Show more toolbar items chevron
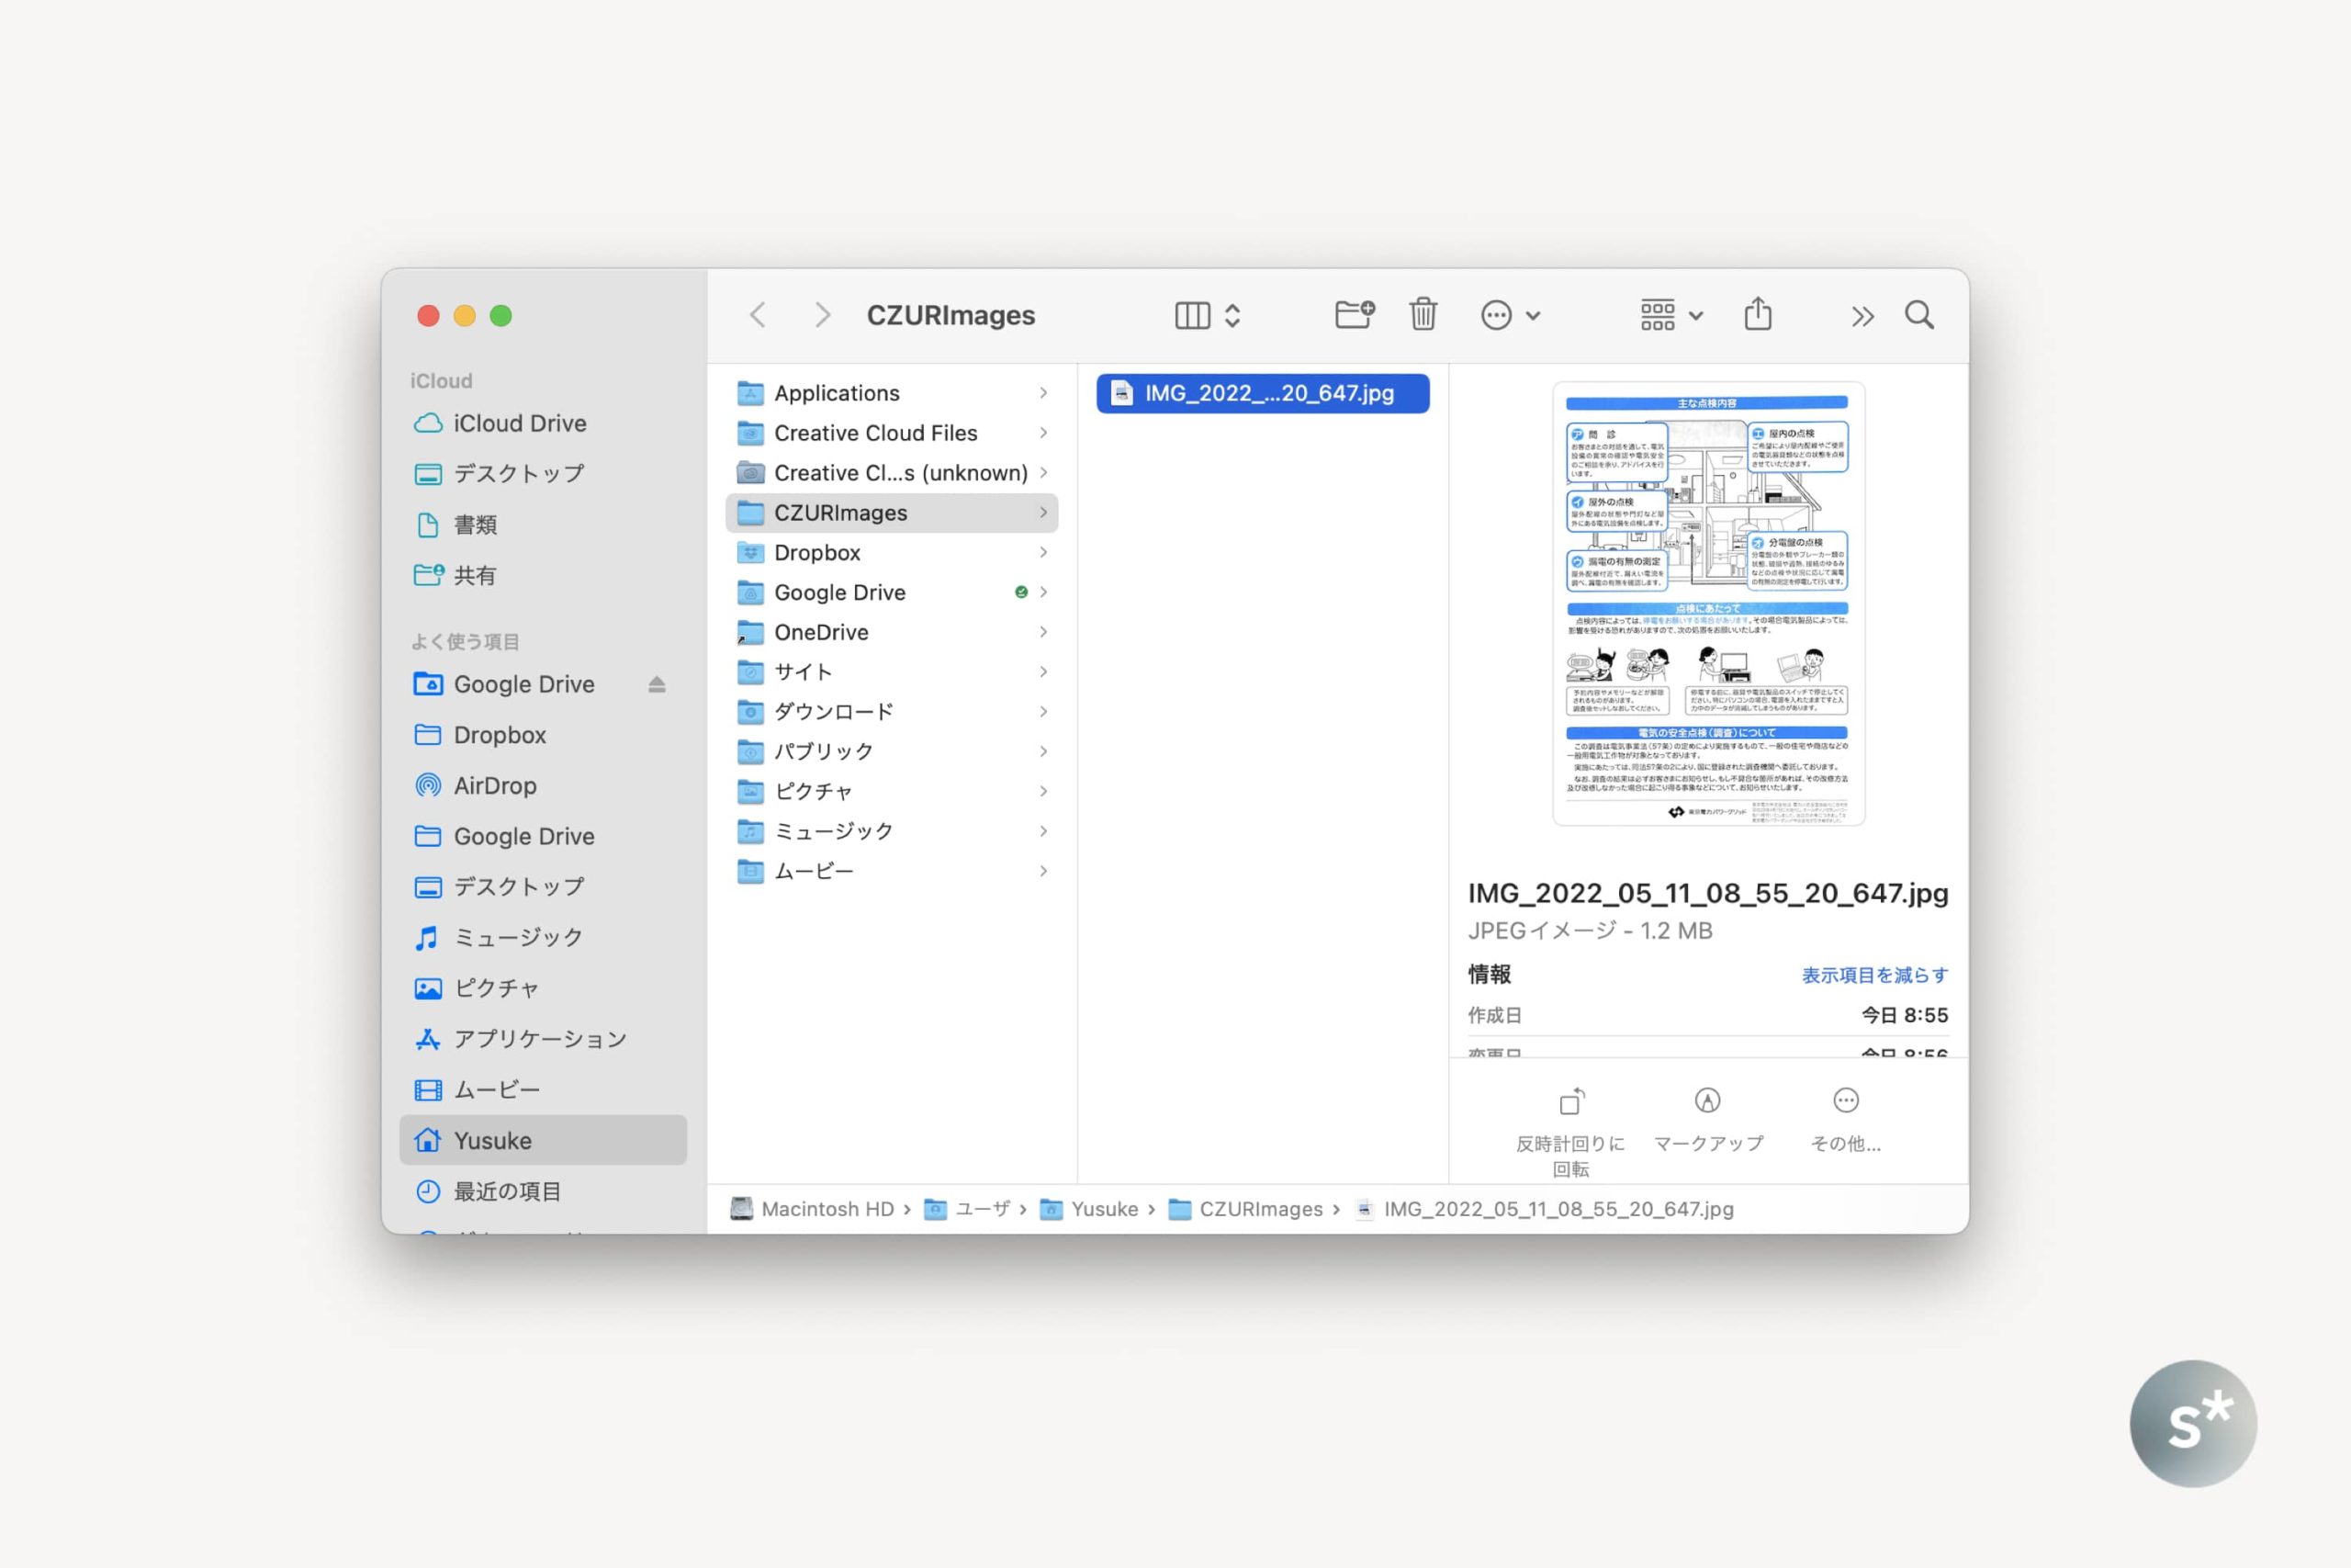Viewport: 2351px width, 1568px height. pos(1862,317)
